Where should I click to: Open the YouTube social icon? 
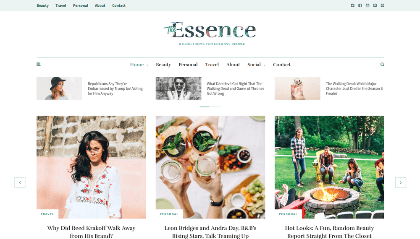click(367, 5)
